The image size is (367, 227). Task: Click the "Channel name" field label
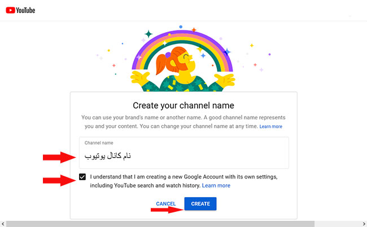99,143
